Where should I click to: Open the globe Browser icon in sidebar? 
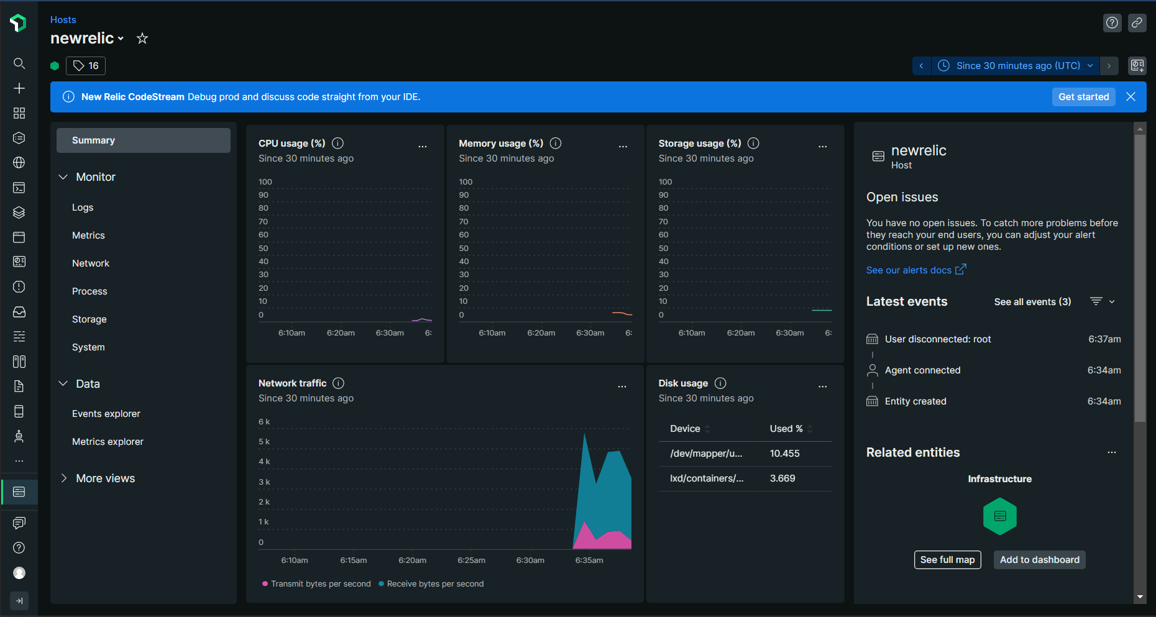(19, 163)
